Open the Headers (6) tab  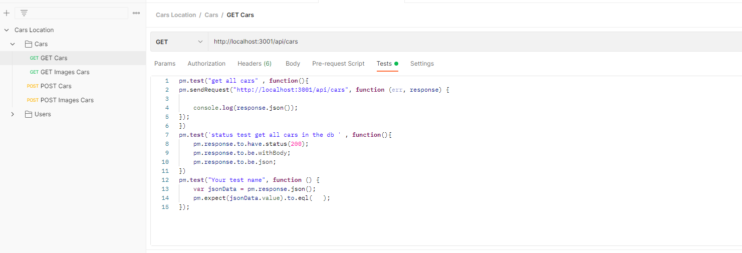point(255,64)
